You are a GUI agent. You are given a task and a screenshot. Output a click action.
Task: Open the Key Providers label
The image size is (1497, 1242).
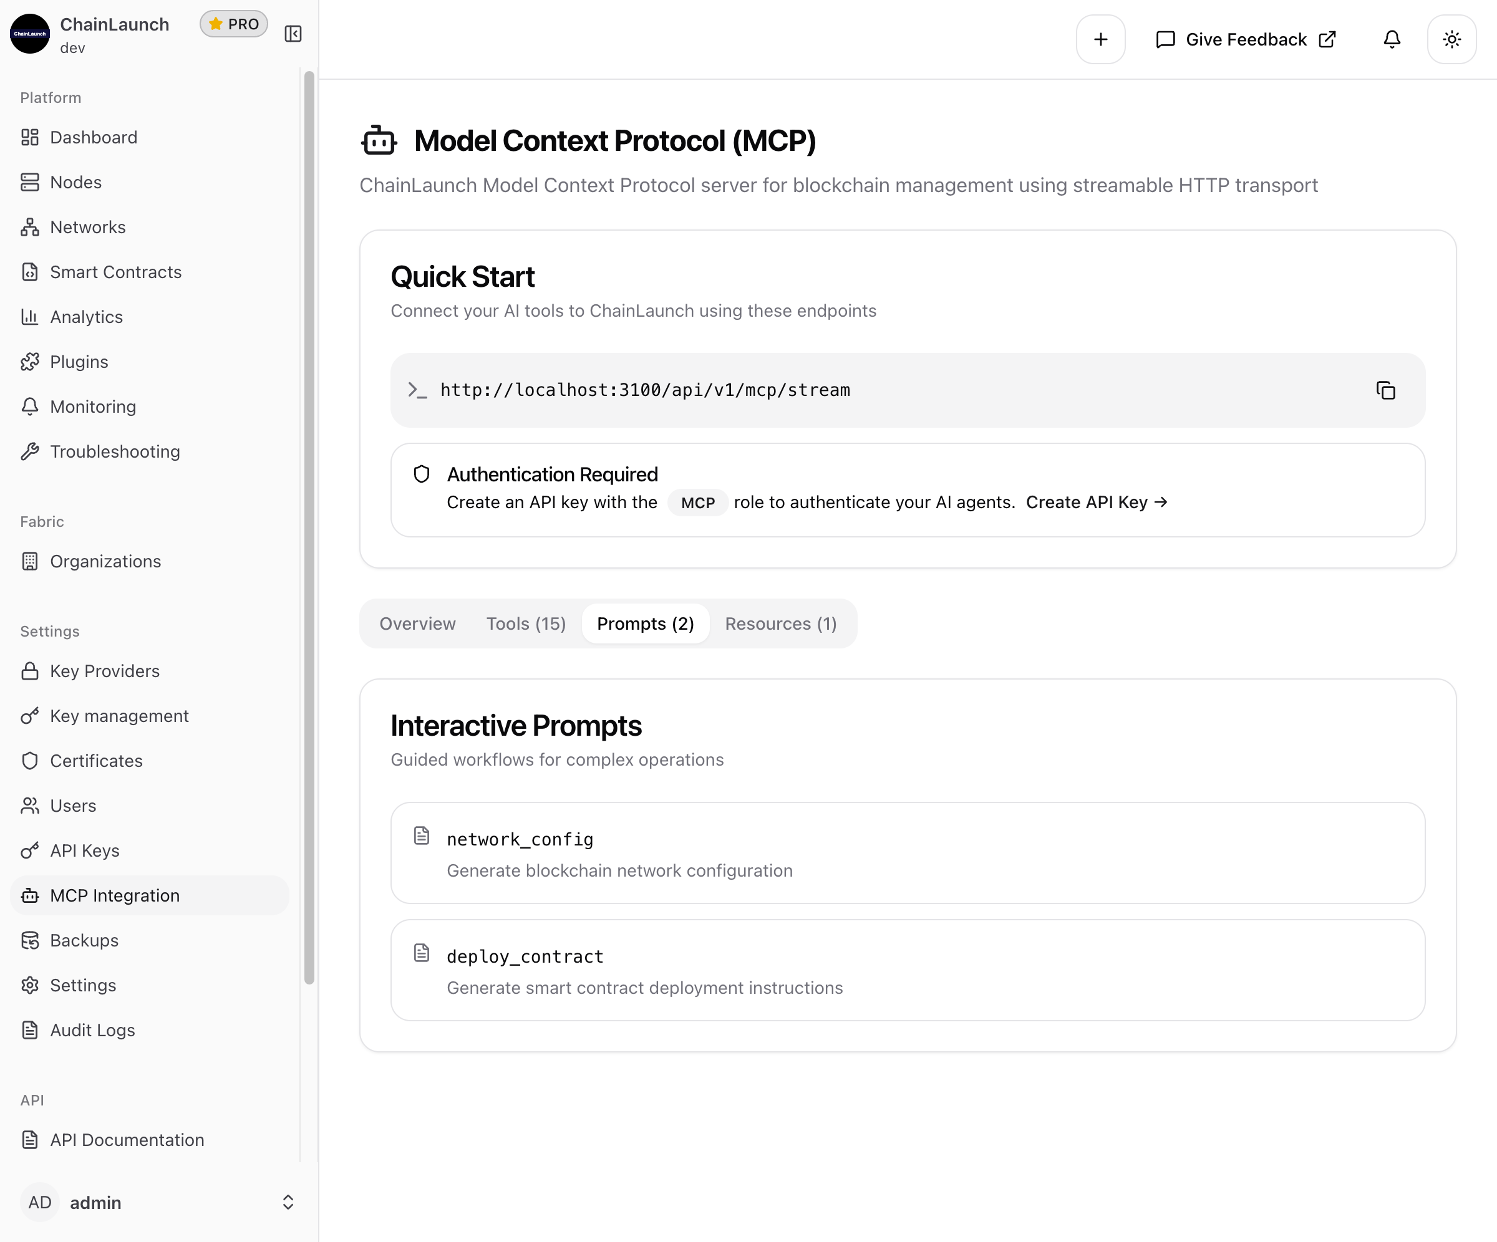point(105,672)
